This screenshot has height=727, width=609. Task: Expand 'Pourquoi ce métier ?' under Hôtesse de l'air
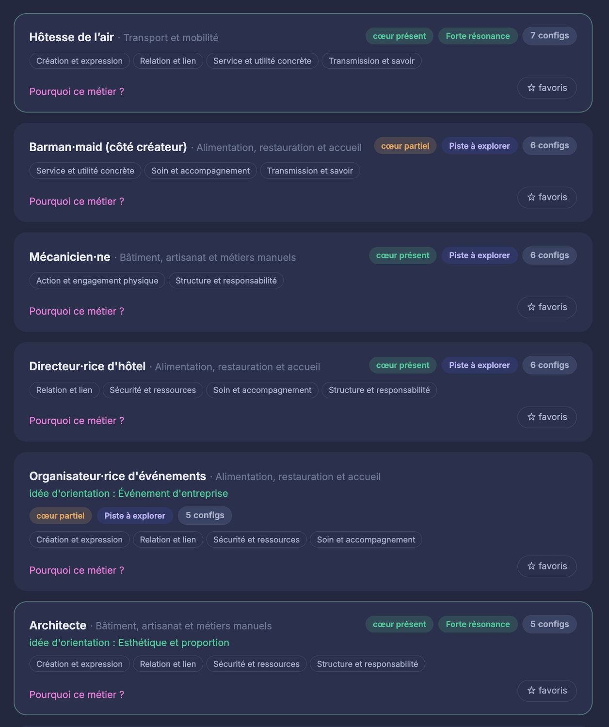point(77,92)
